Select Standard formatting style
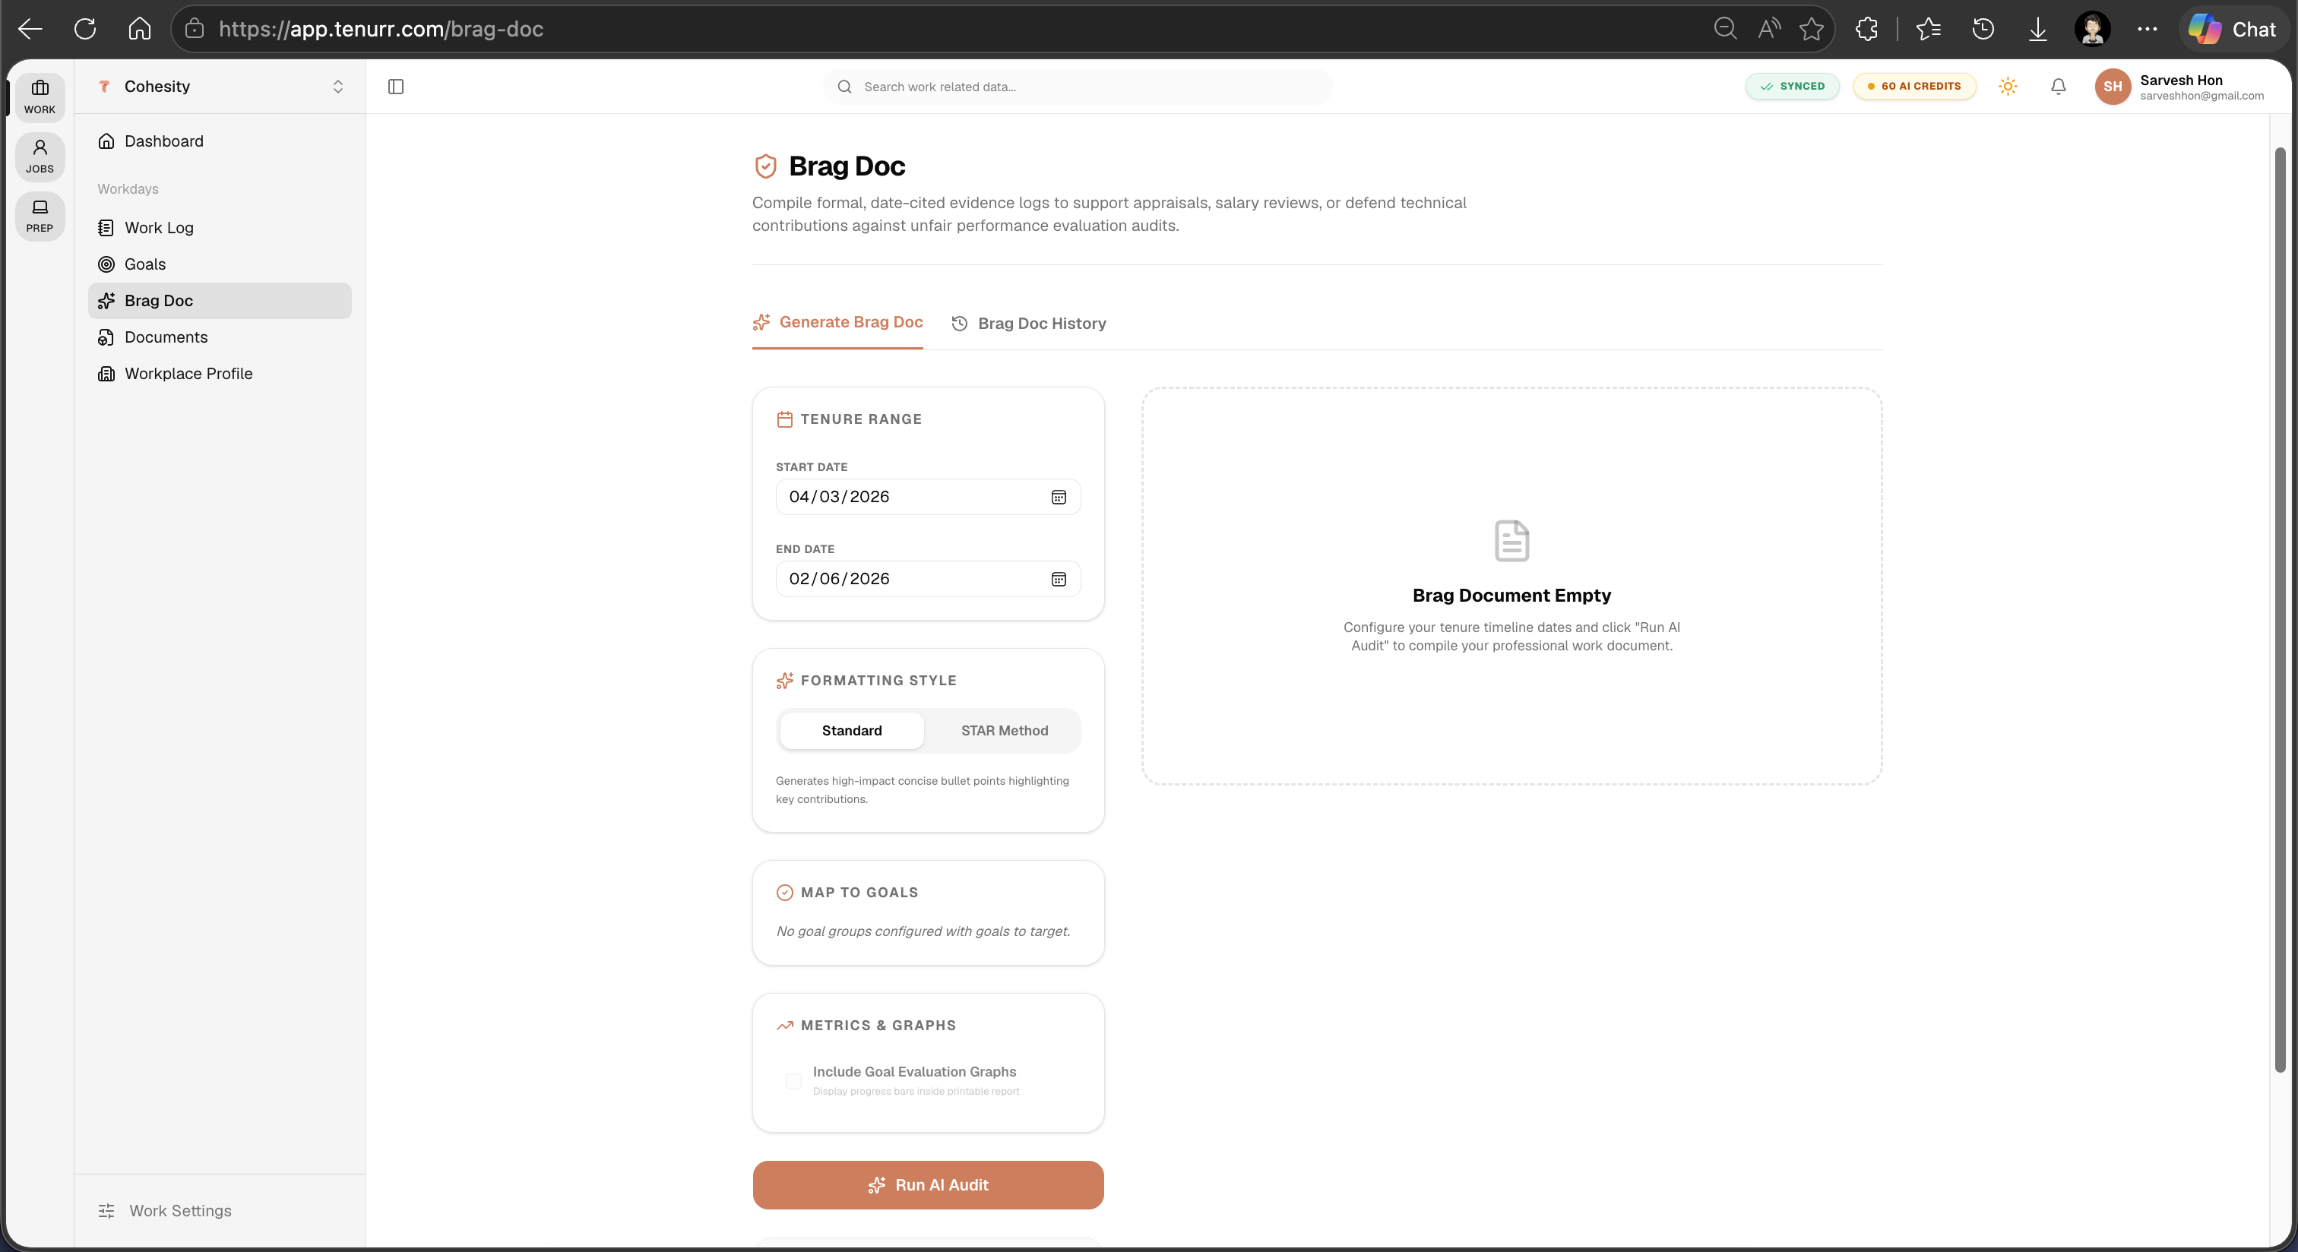Viewport: 2298px width, 1252px height. (852, 730)
